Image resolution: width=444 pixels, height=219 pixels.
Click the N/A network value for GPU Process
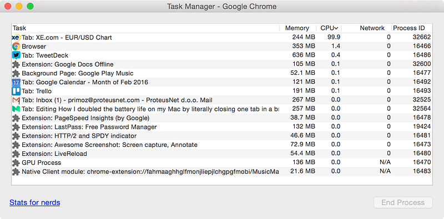click(x=385, y=162)
